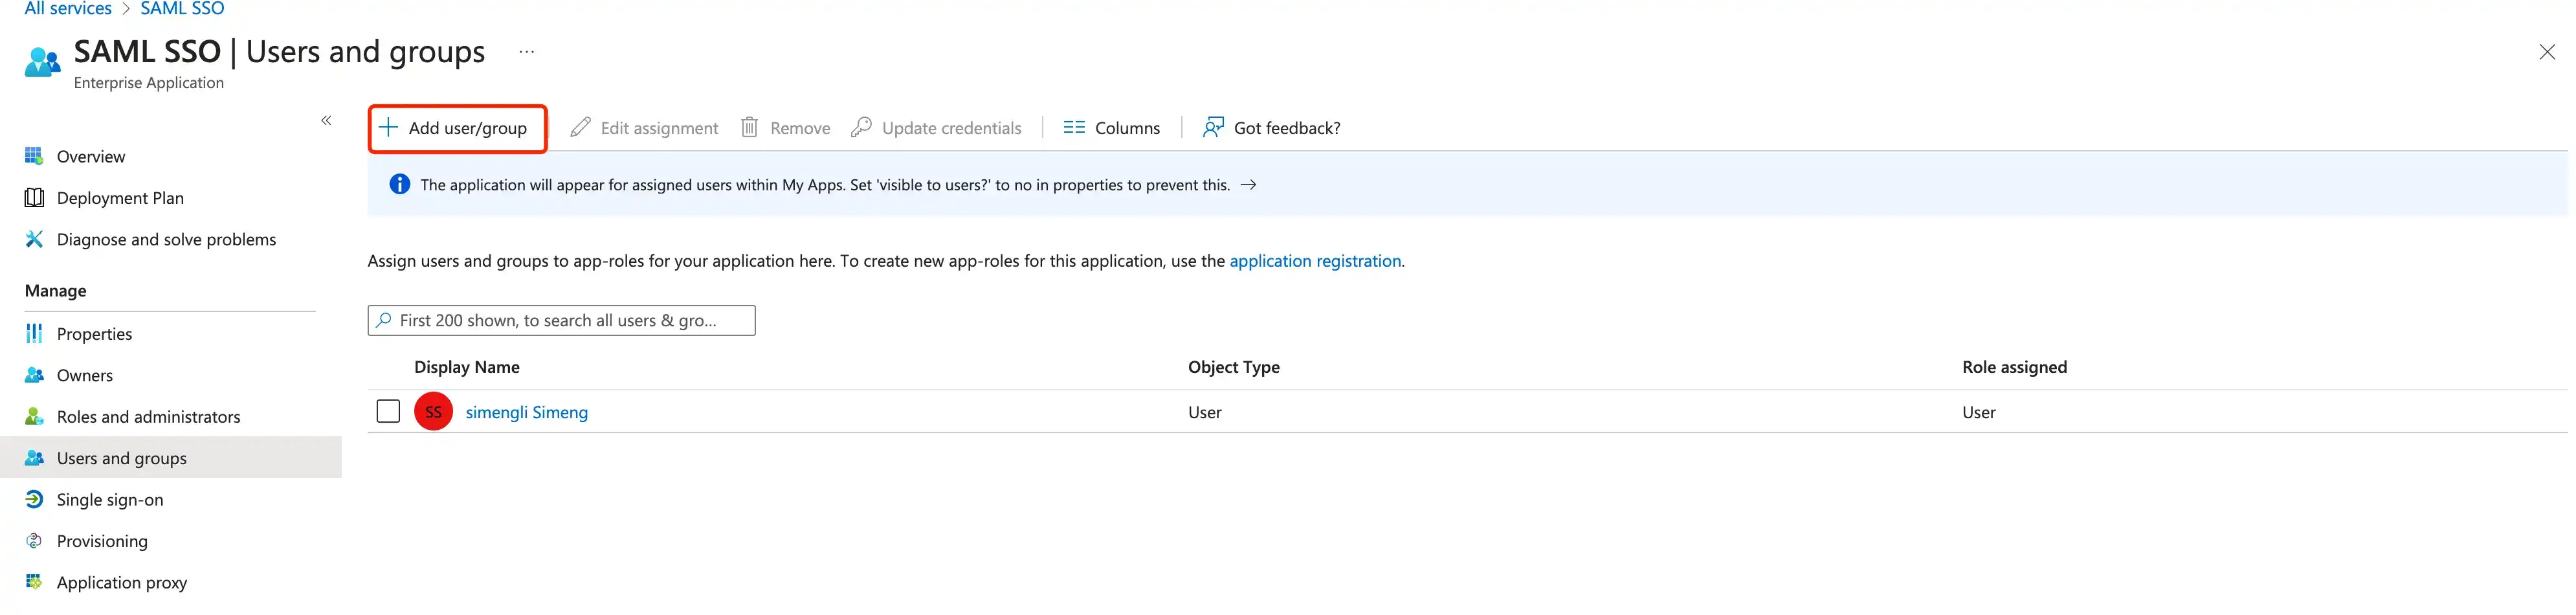
Task: Collapse the left navigation sidebar
Action: (326, 121)
